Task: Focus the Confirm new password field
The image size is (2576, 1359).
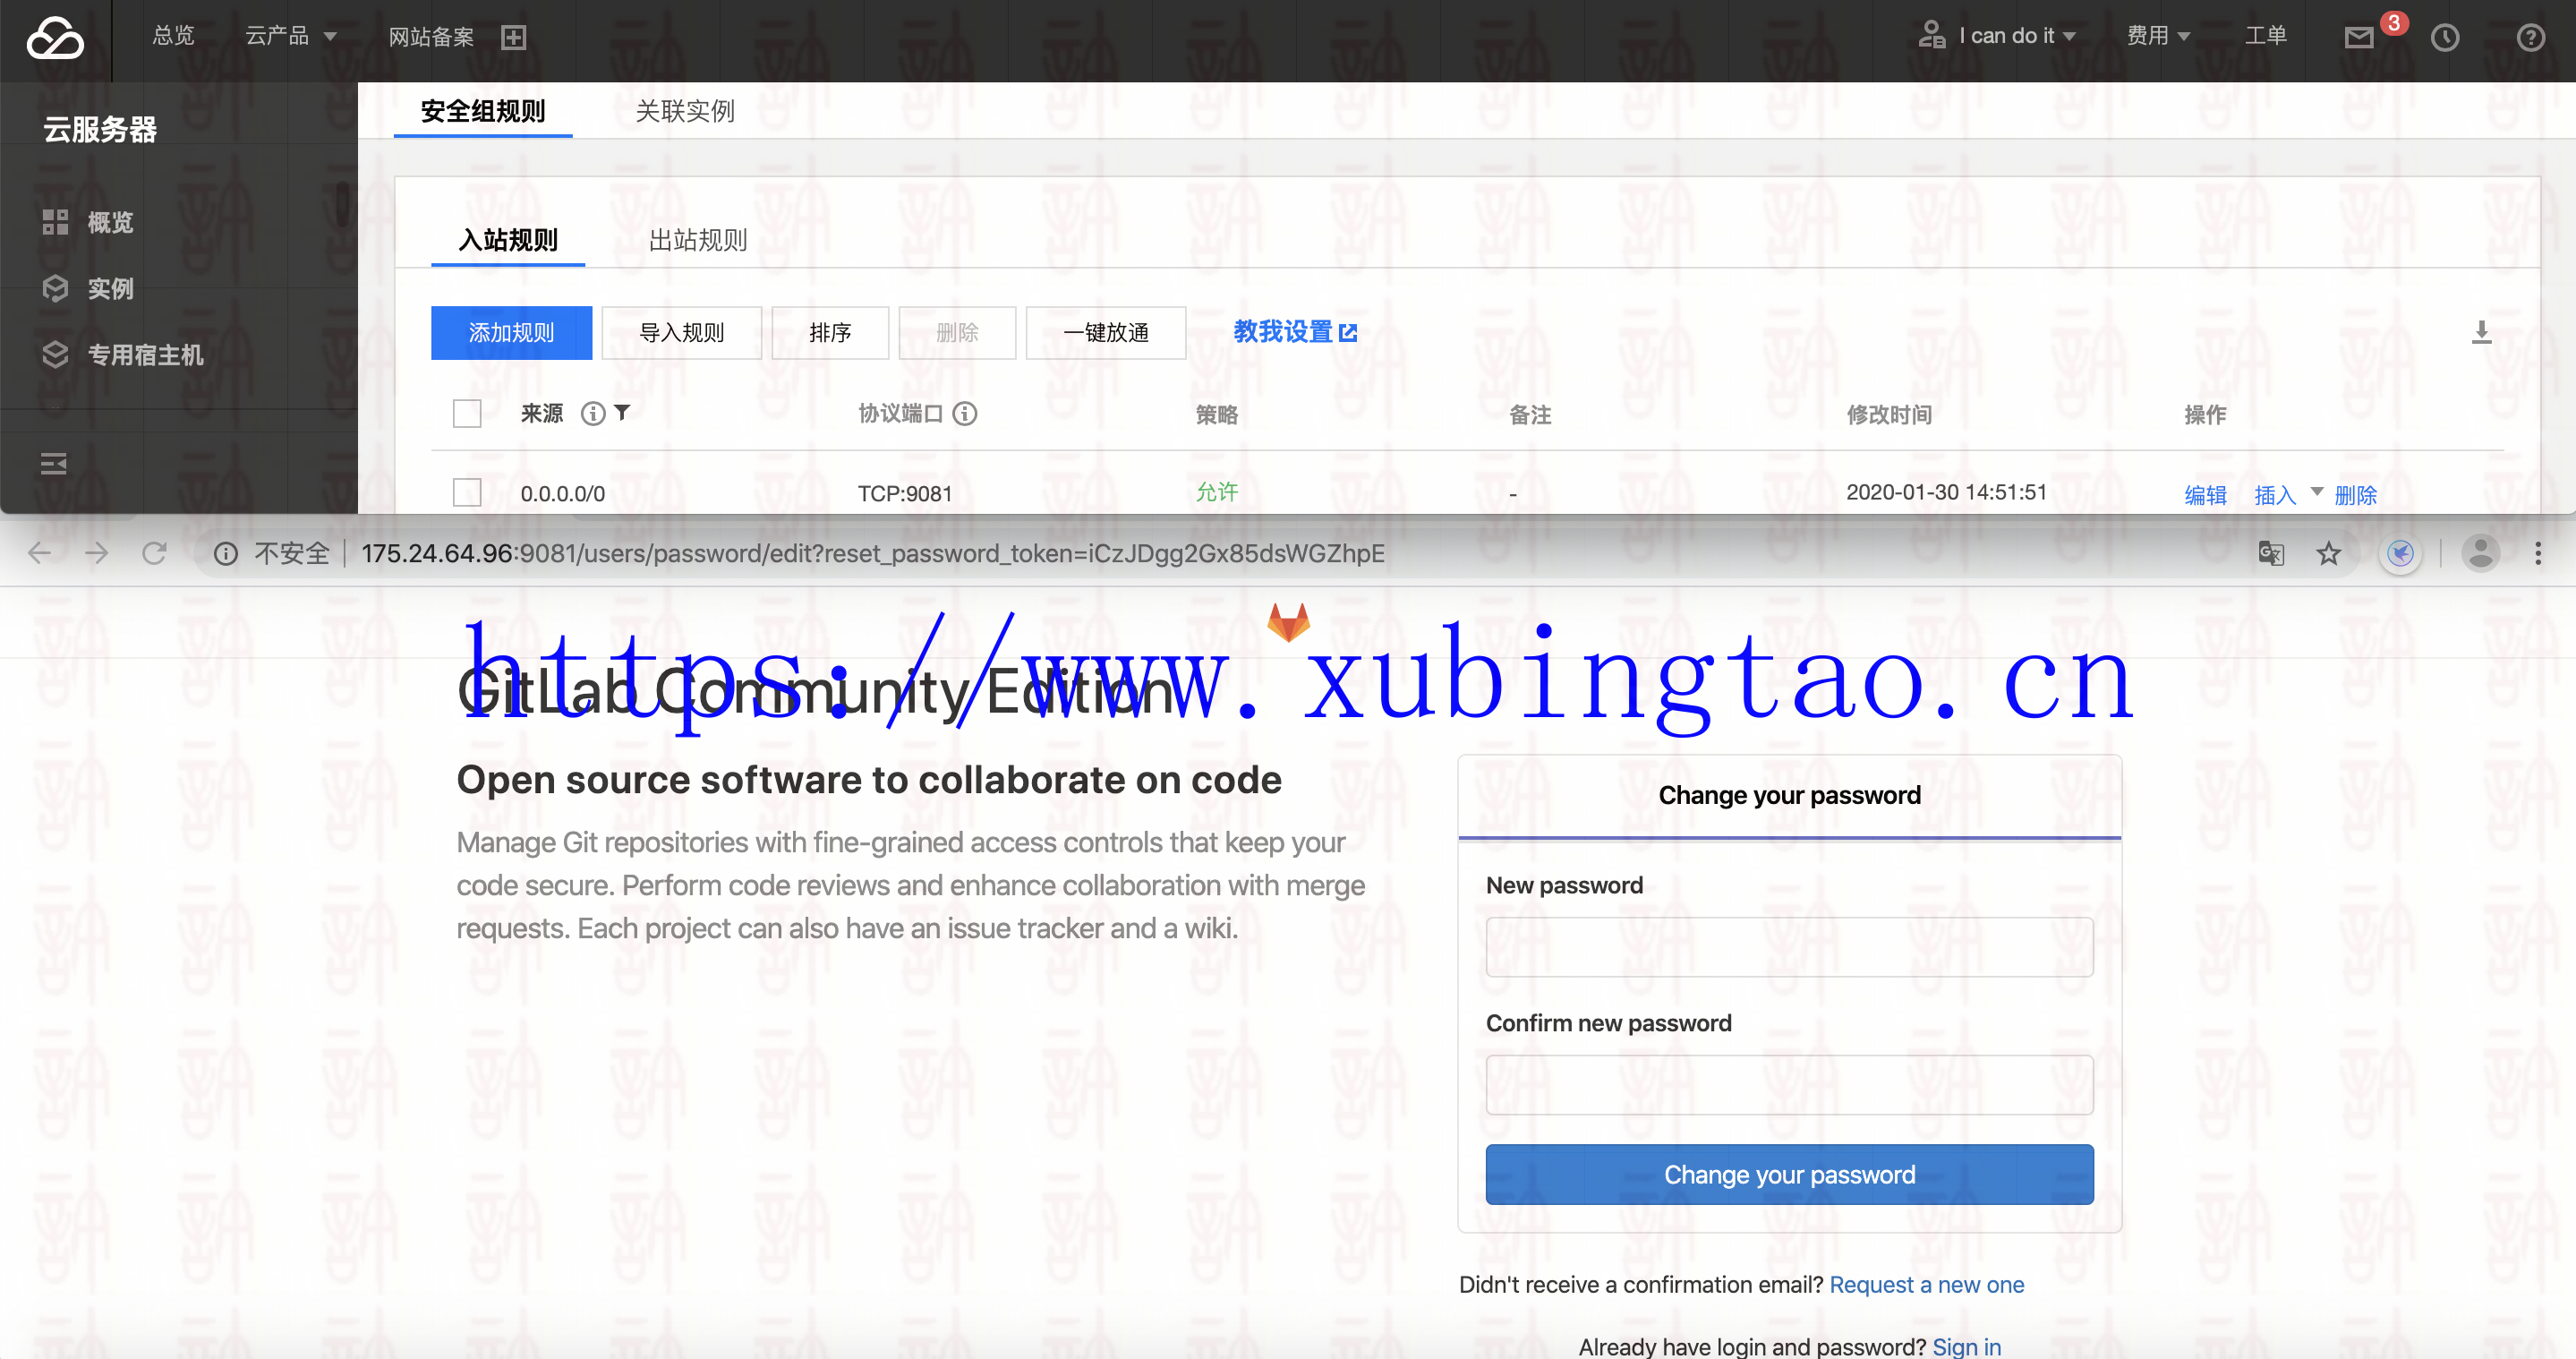Action: point(1789,1084)
